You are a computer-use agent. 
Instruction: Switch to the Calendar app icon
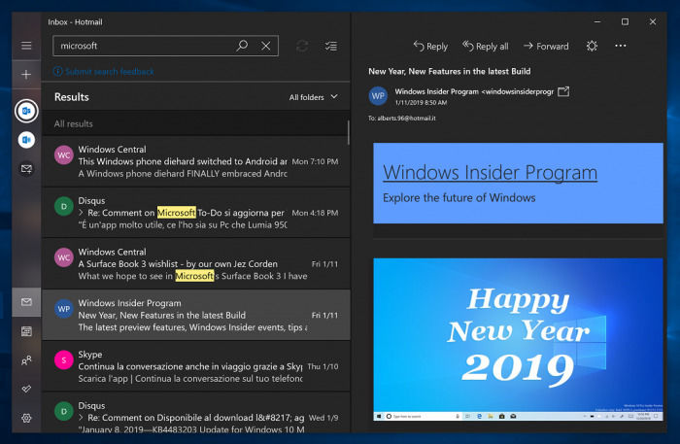pos(26,332)
